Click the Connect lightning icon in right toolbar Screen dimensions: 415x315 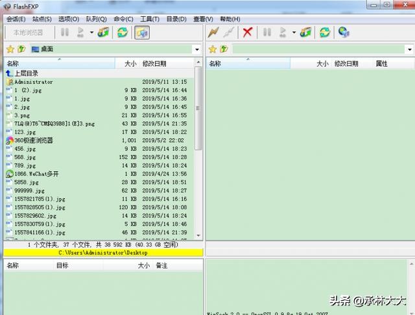pos(213,32)
